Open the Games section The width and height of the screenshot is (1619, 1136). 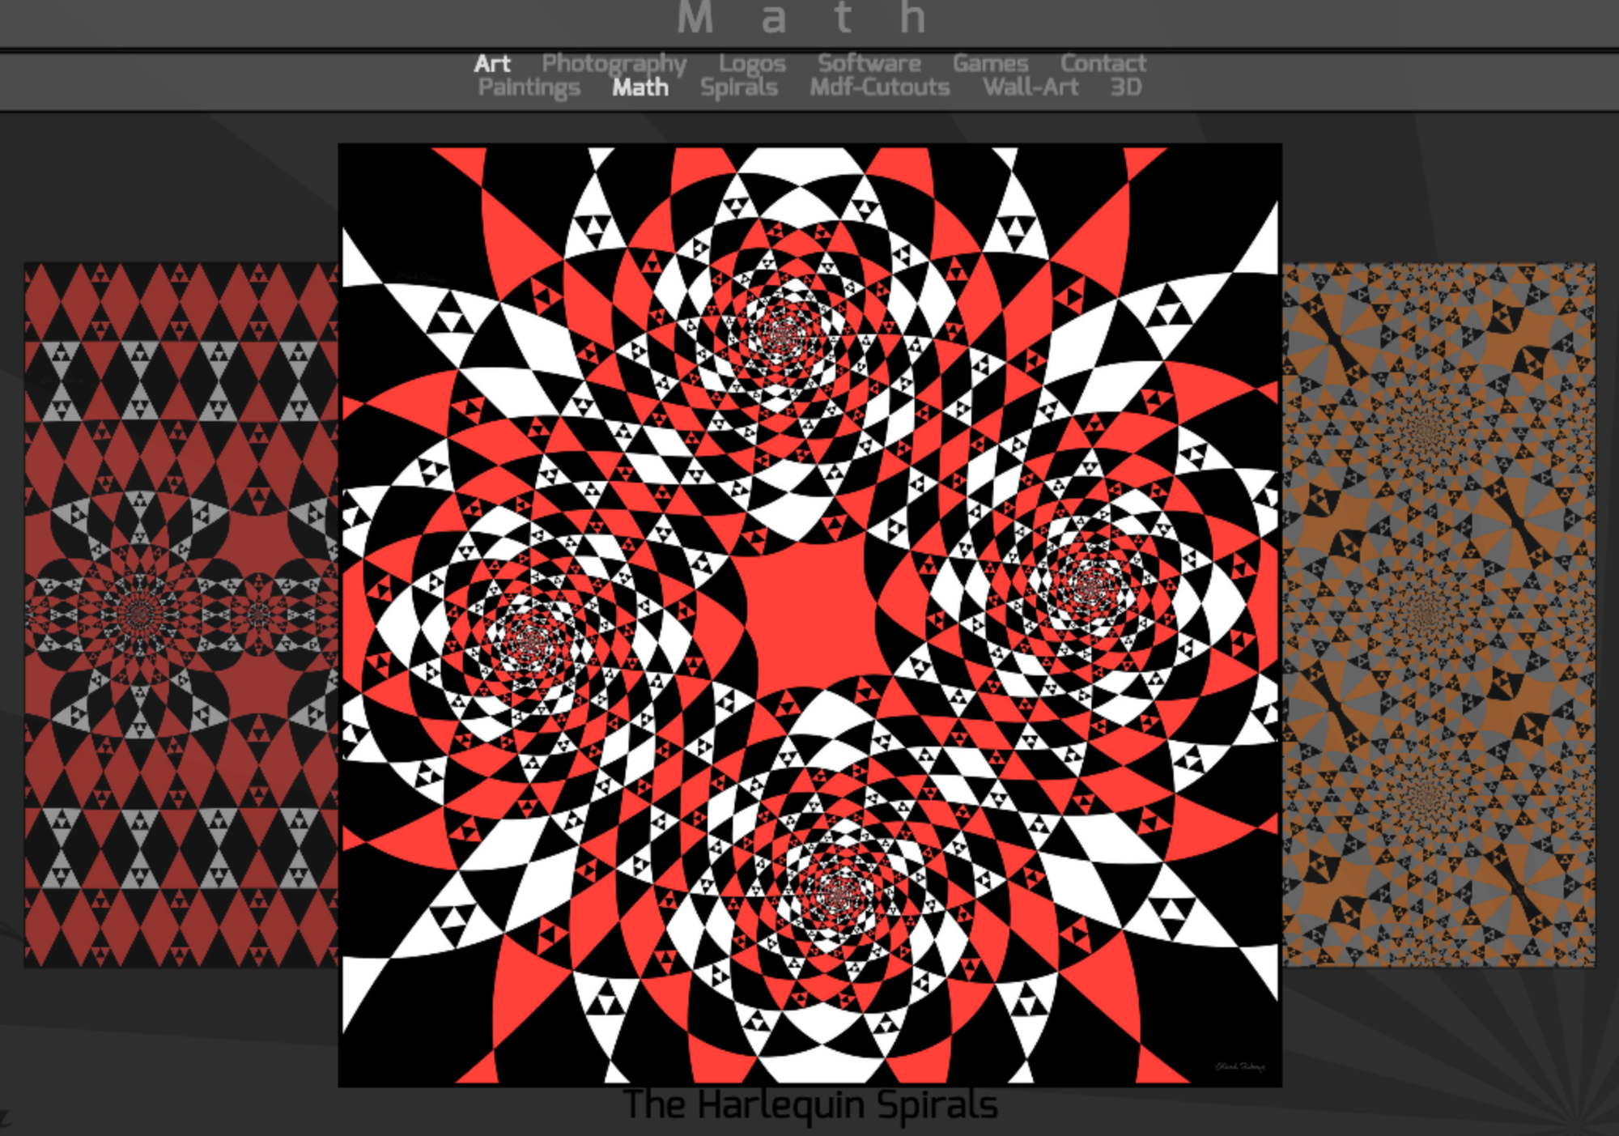coord(990,63)
